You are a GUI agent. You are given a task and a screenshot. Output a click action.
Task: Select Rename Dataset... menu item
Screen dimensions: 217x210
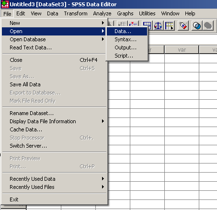point(54,113)
